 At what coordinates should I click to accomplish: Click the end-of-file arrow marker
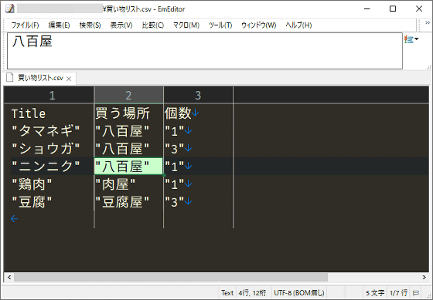14,219
